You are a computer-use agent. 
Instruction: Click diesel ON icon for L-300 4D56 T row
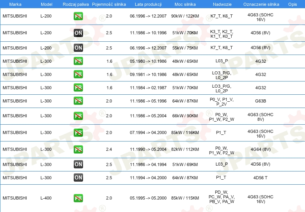(x=78, y=177)
